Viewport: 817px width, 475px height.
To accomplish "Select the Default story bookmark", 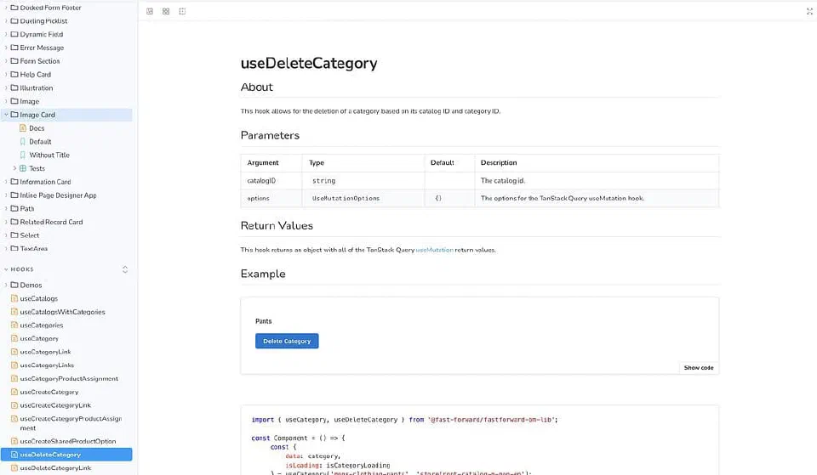I will 40,142.
